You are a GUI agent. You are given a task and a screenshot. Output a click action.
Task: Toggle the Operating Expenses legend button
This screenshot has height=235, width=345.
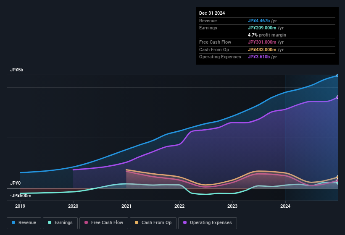click(208, 223)
